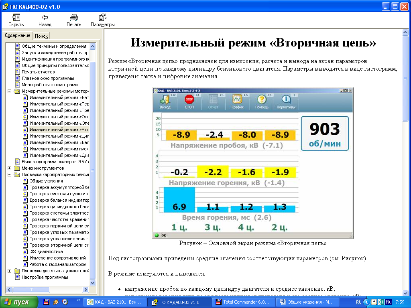Open Вызов программ сканеров ЭБУ topic

pyautogui.click(x=55, y=162)
